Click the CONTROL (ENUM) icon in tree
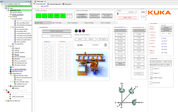This screenshot has height=112, width=178. point(11,12)
